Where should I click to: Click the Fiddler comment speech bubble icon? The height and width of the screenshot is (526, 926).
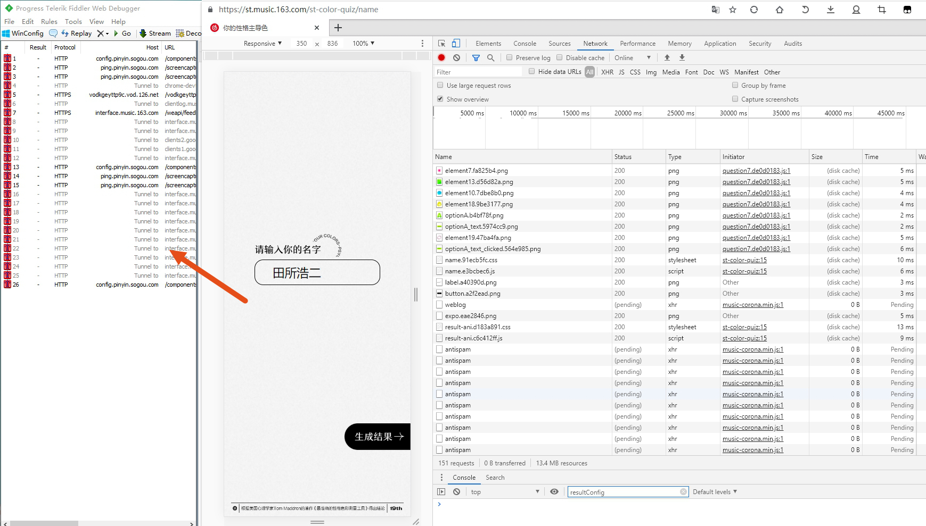(53, 33)
